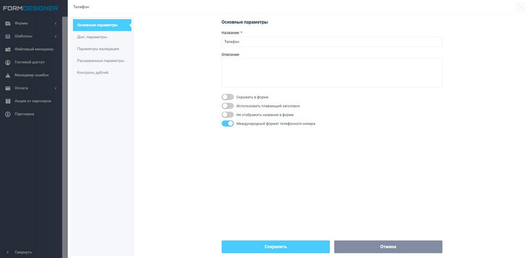Screen dimensions: 530x258
Task: Open Менеджер ошибок menu item
Action: pos(31,75)
